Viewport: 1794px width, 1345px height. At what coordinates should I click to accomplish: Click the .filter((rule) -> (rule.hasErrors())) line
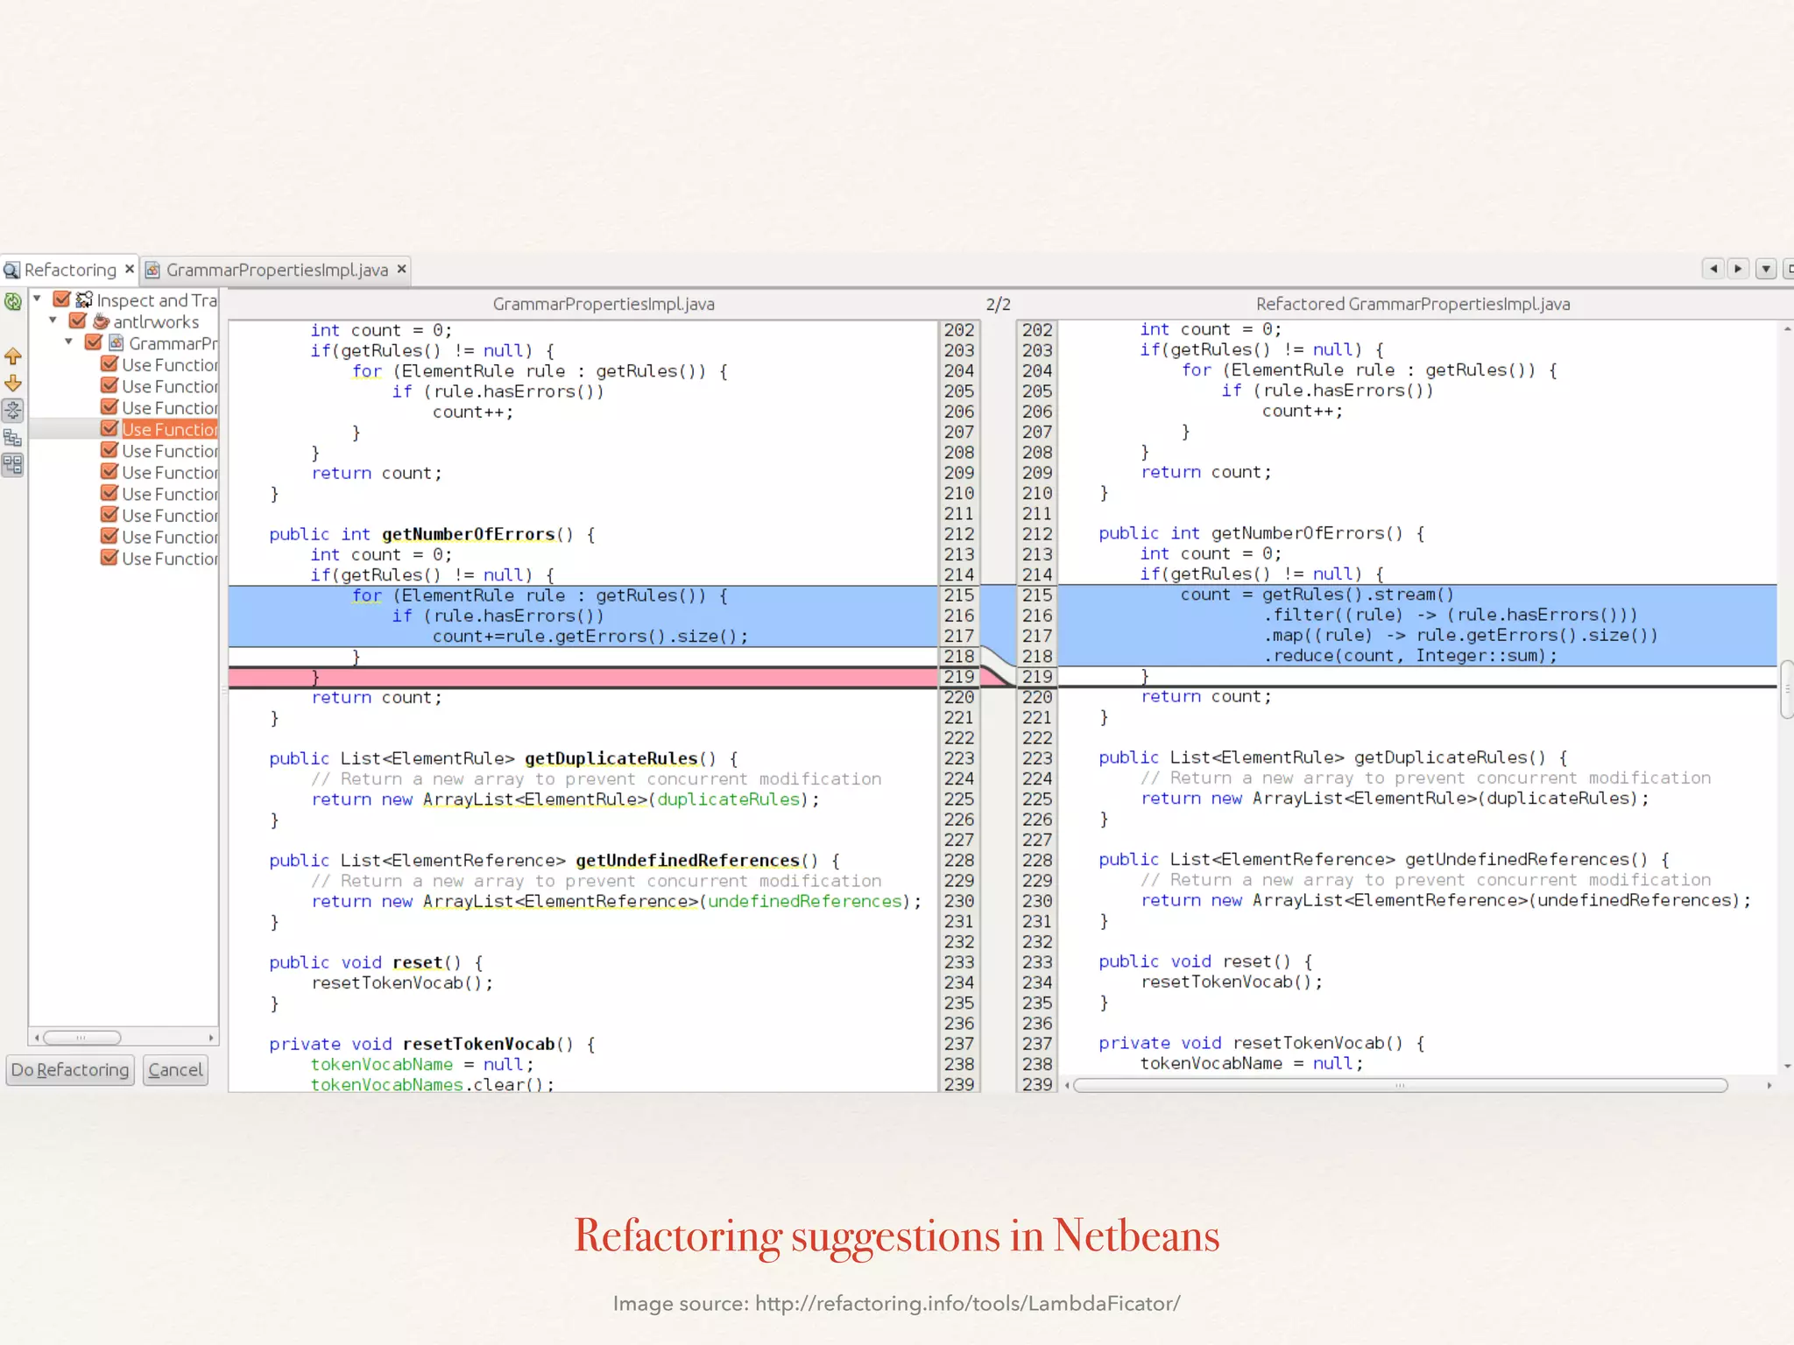(1451, 615)
